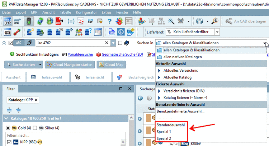Click the CSV file export icon
Screen dimensions: 269x146
point(112,32)
